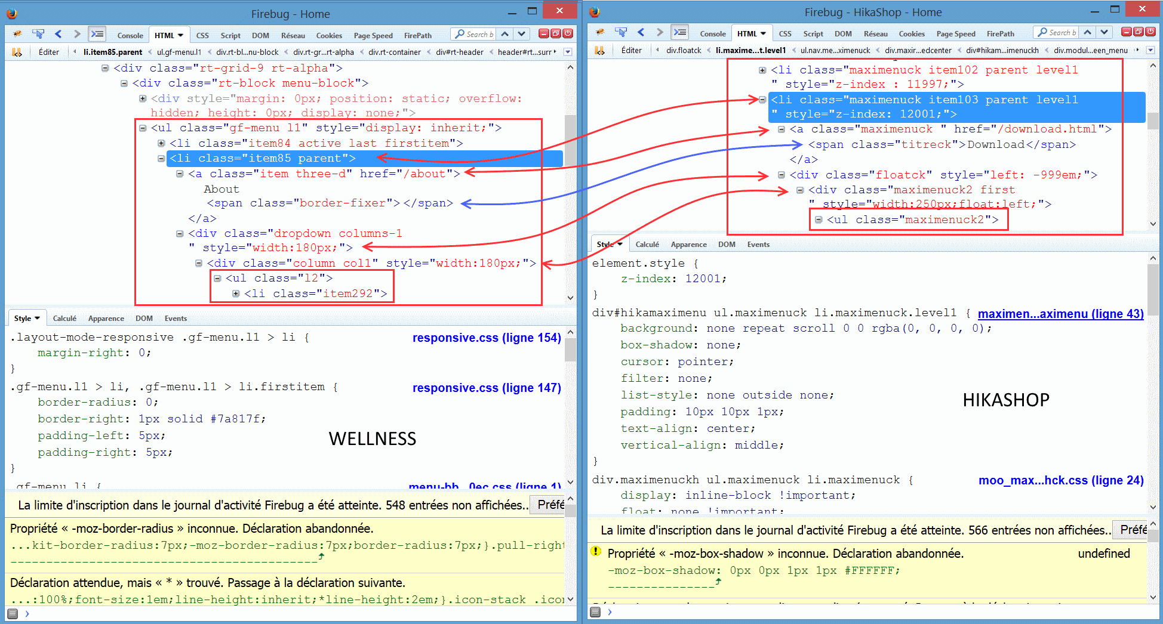The image size is (1163, 624).
Task: Activate element inspector in Firebug Home window
Action: click(x=38, y=34)
